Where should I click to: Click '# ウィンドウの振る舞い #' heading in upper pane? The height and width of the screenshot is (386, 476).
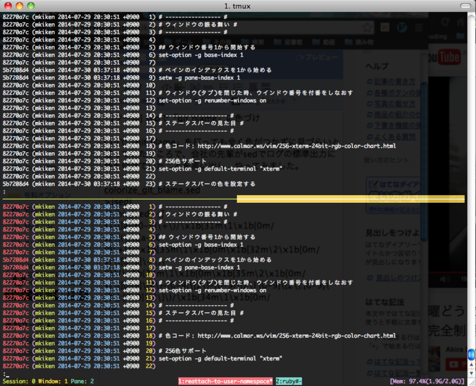(198, 24)
